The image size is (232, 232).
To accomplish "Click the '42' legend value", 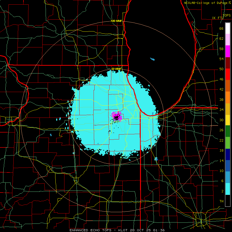I will click(221, 89).
